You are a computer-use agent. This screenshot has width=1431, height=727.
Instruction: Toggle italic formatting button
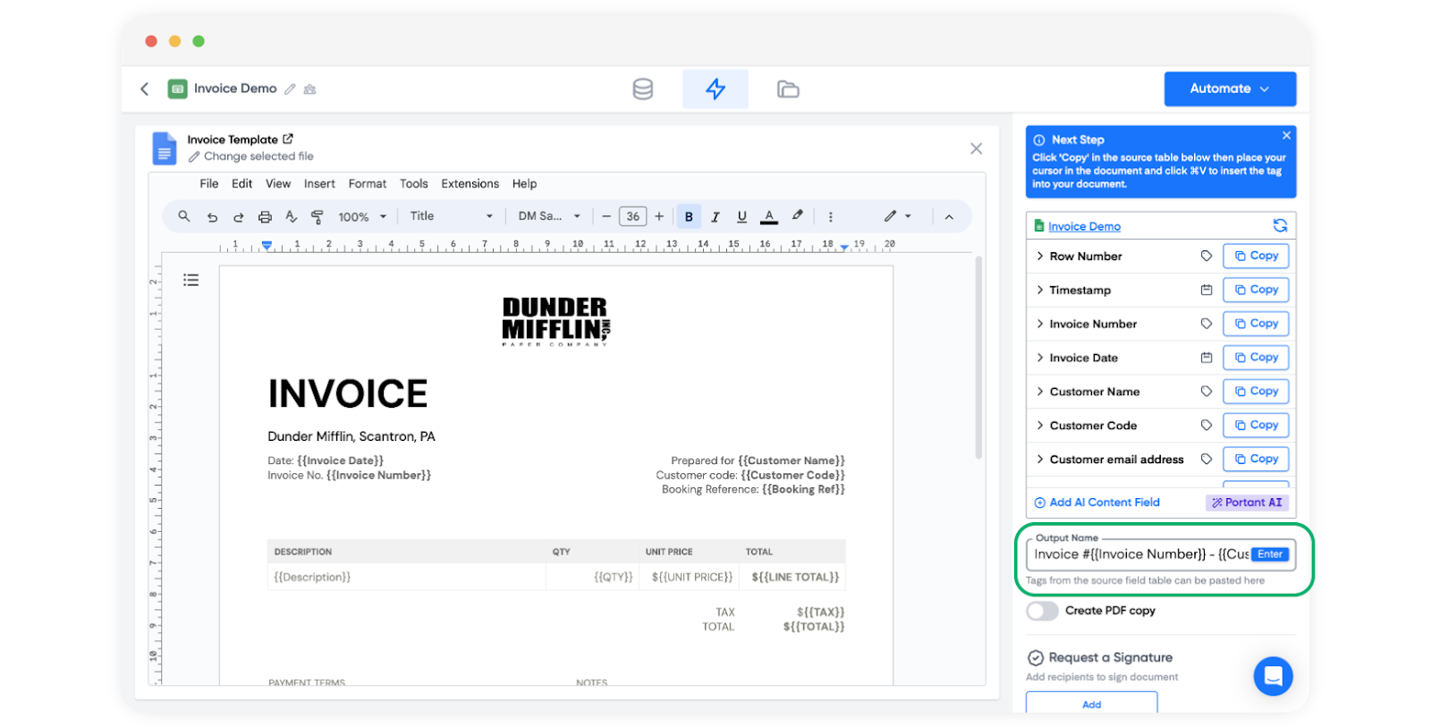point(715,216)
